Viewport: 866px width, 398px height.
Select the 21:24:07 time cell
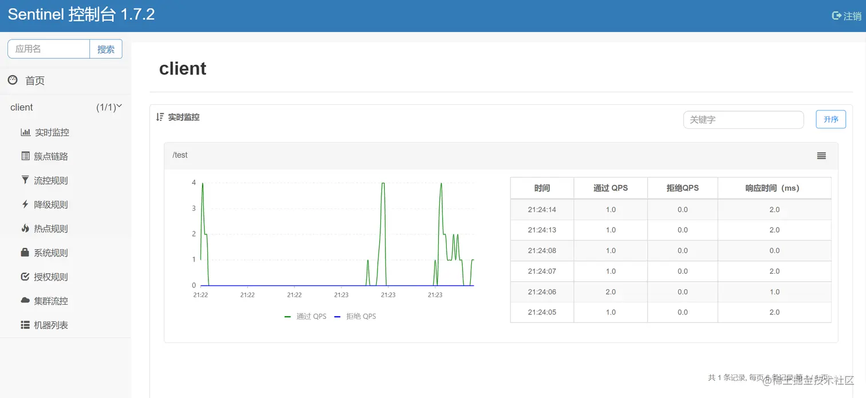[x=542, y=271]
